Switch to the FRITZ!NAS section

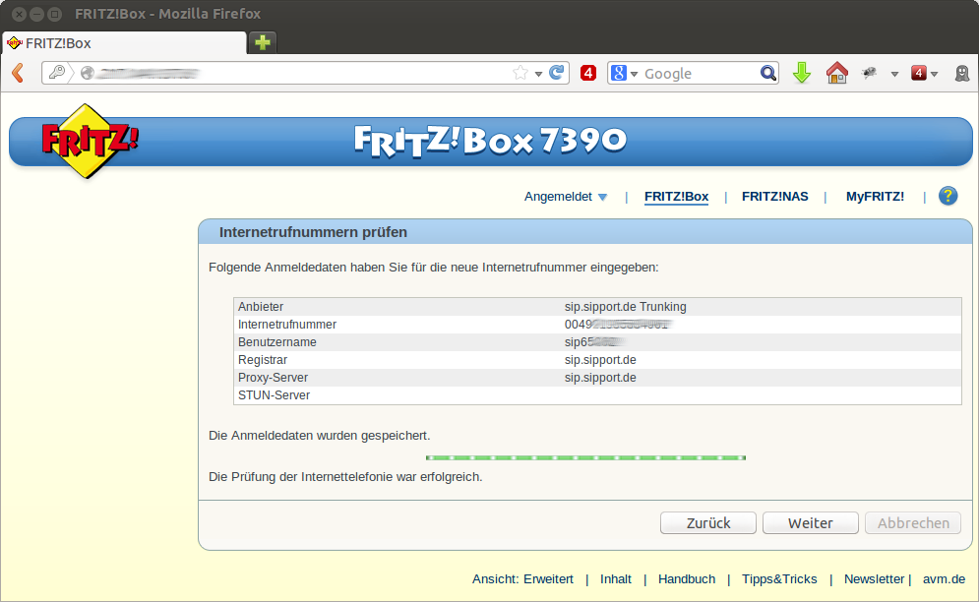(775, 197)
